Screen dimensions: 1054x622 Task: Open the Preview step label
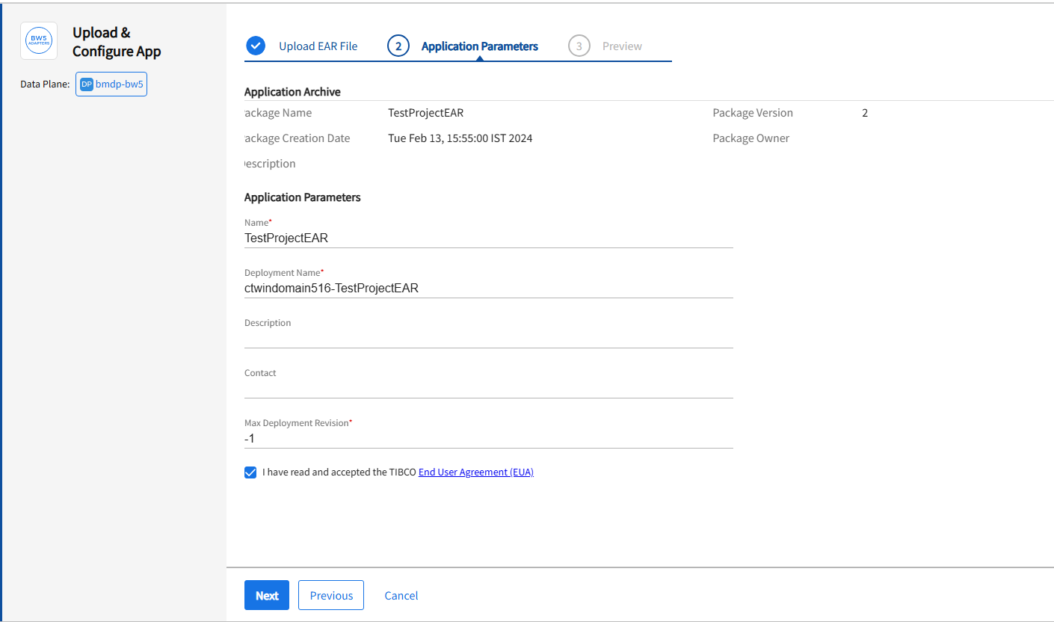(622, 46)
